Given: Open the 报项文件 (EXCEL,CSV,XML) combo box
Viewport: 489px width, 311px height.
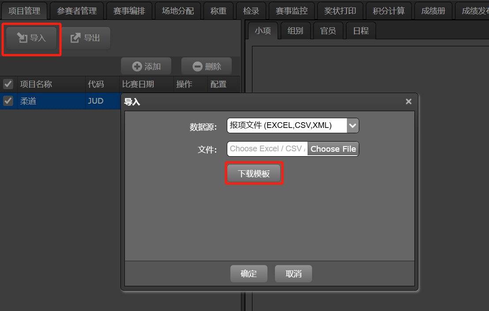Looking at the screenshot, I should (x=293, y=126).
